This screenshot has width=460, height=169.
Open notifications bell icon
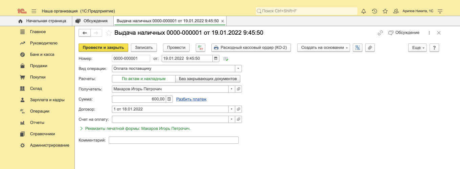[364, 11]
